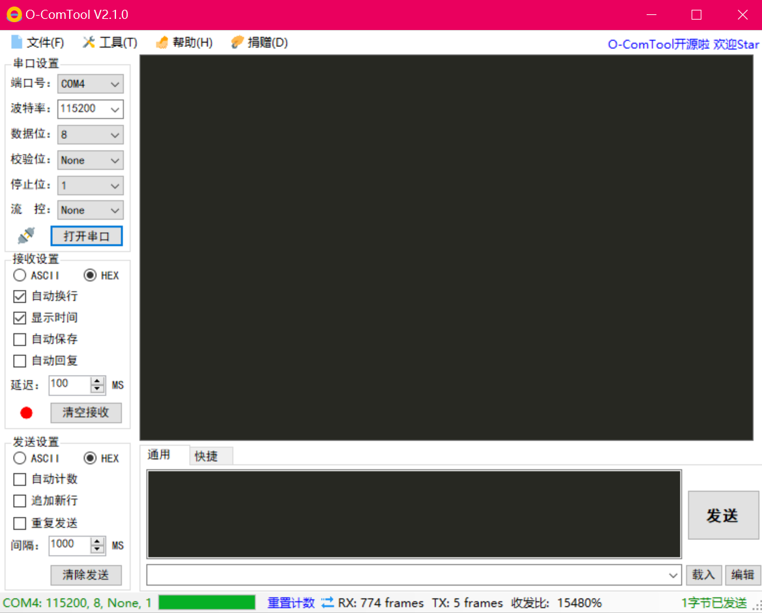
Task: Click the file menu document icon
Action: point(16,42)
